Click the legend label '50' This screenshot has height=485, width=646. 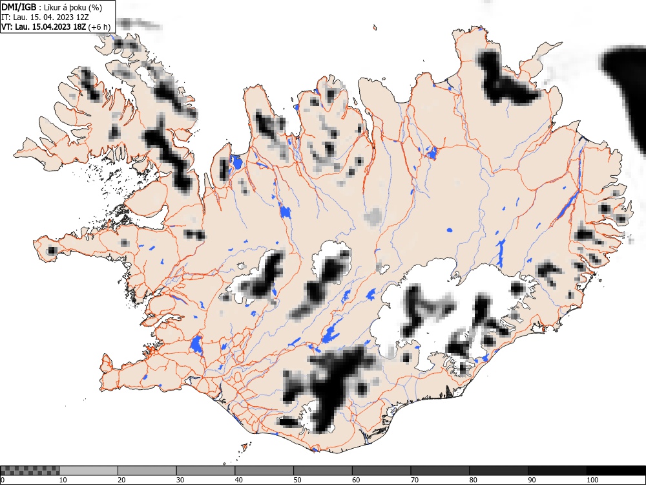coord(297,480)
